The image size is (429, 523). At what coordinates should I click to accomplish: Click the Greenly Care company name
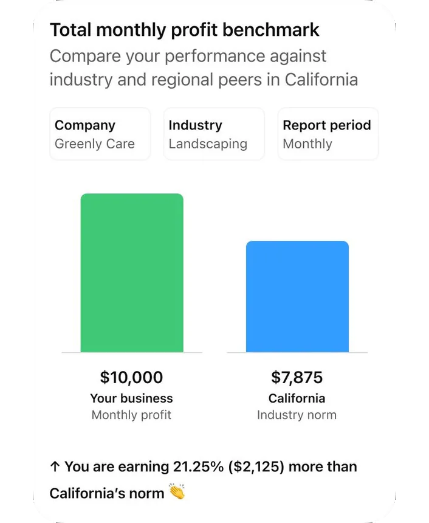(x=95, y=144)
